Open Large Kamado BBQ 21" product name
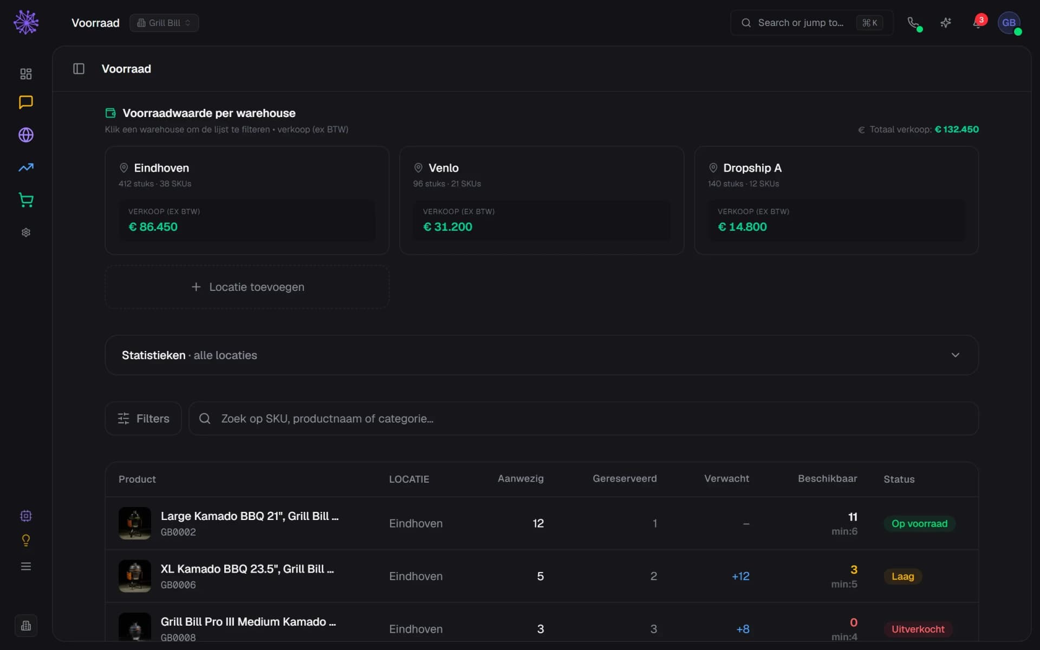Viewport: 1040px width, 650px height. click(250, 516)
